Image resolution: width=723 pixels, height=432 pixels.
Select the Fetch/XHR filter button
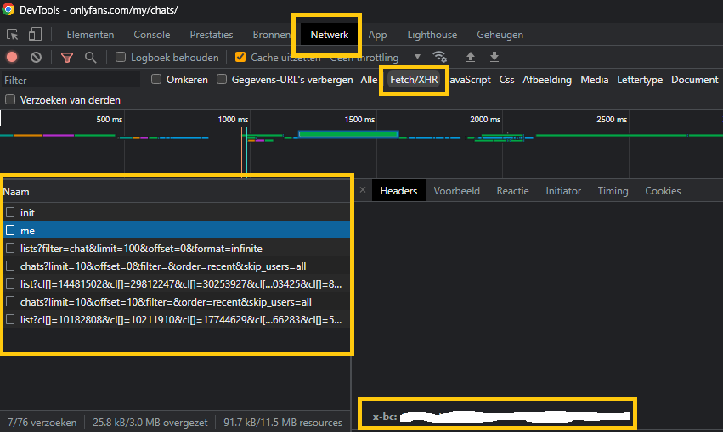point(414,80)
